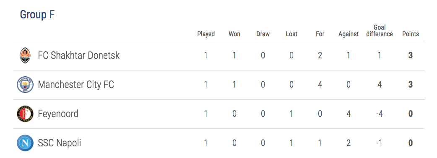
Task: Click the FC Shakhtar Donetsk club crest
Action: [25, 55]
